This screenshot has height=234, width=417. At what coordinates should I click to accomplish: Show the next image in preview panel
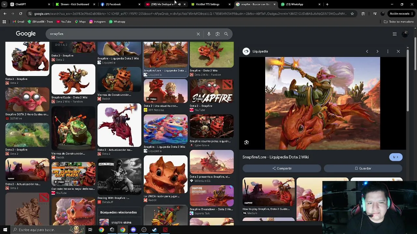click(x=377, y=51)
